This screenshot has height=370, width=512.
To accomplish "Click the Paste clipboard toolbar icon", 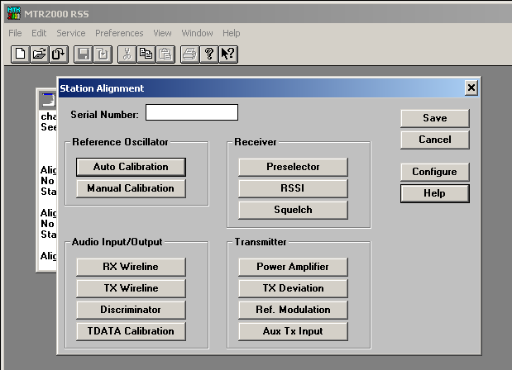I will 165,54.
